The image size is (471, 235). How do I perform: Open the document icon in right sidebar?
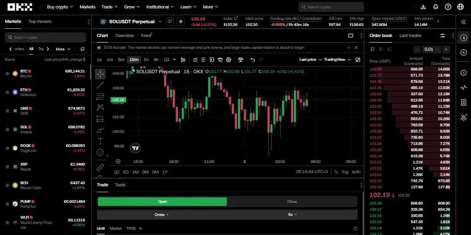coord(463,103)
